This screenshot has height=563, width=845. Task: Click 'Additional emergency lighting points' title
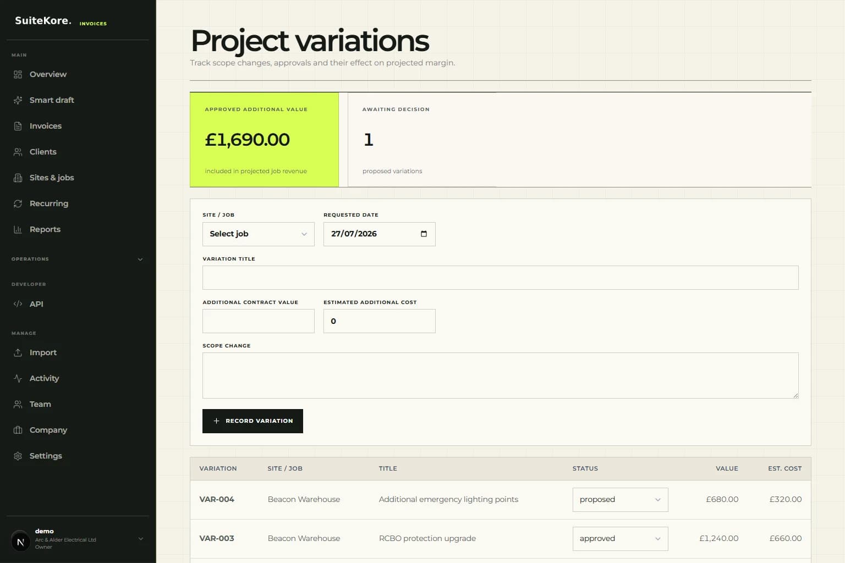448,499
